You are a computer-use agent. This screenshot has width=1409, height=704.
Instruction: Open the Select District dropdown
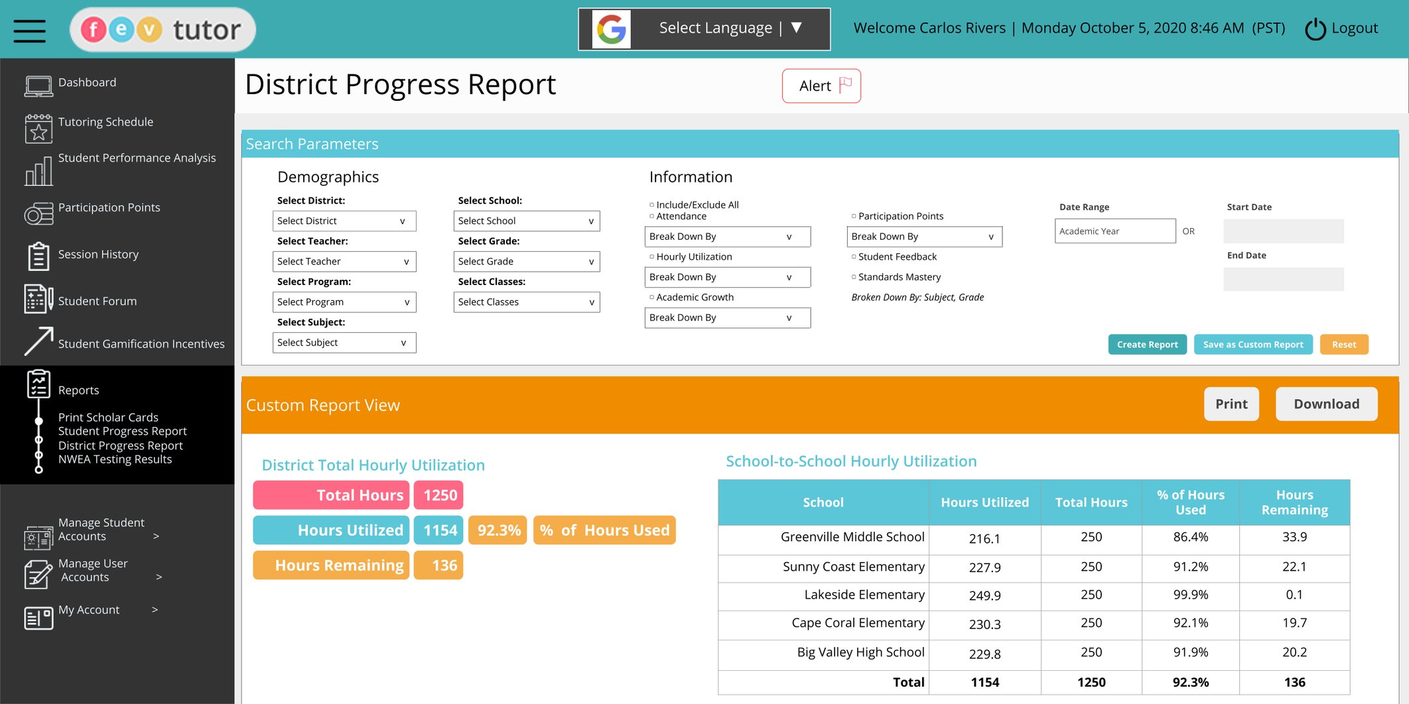coord(344,220)
